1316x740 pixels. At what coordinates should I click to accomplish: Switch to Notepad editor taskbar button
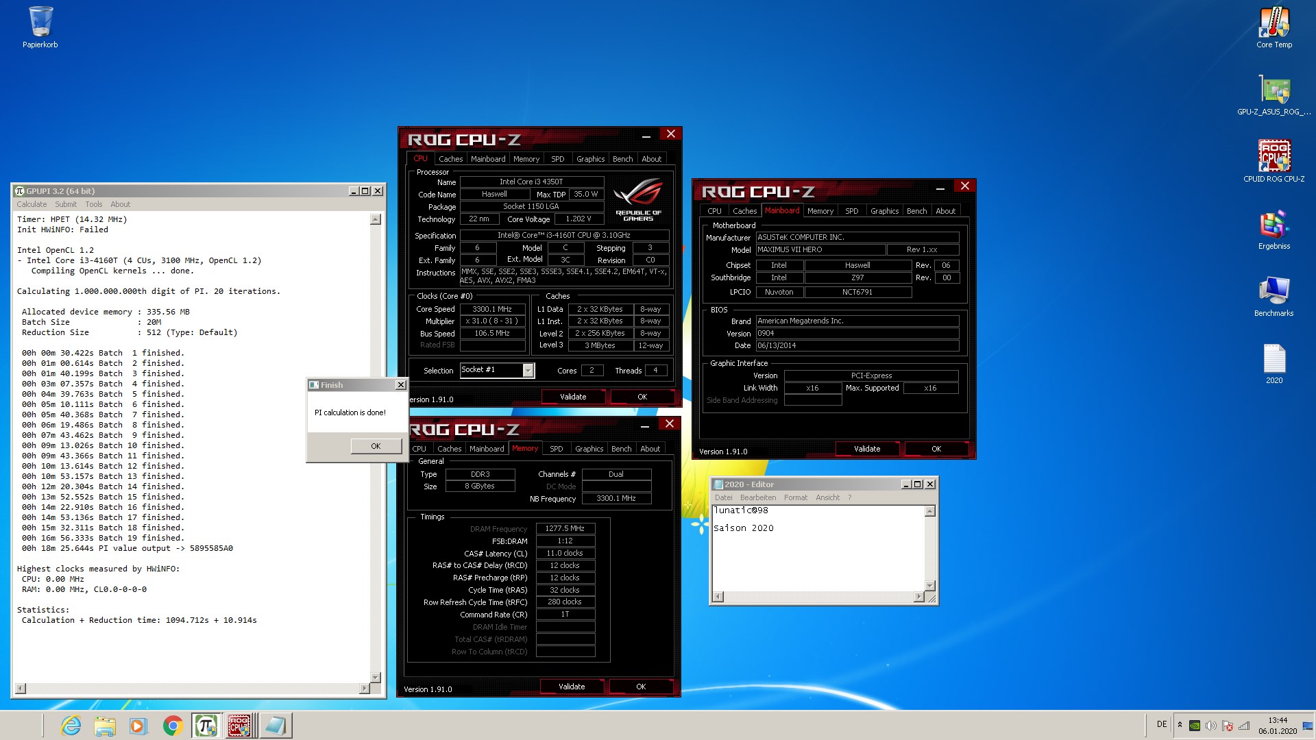[276, 726]
